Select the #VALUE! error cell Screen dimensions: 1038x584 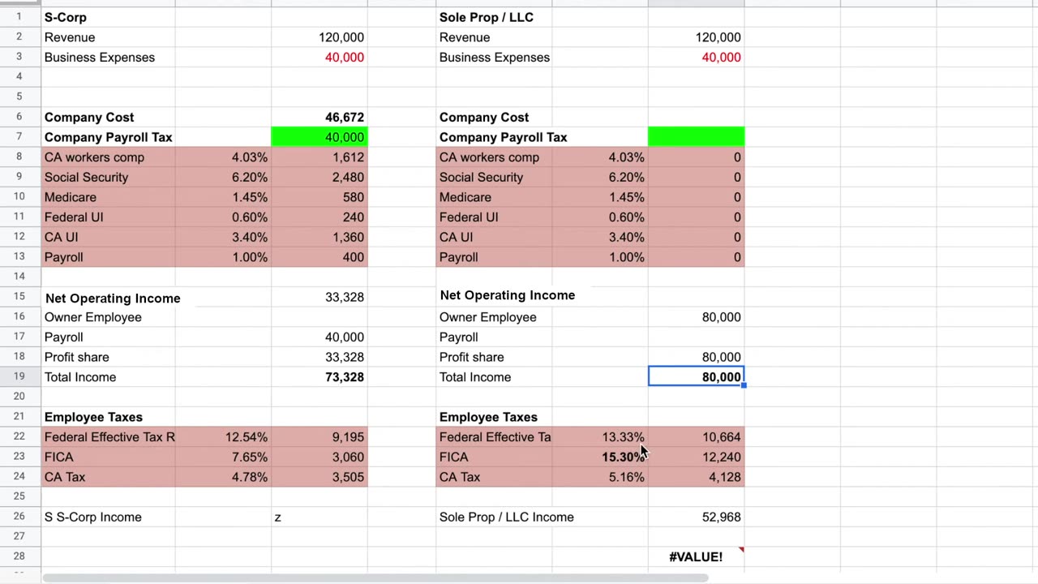[696, 557]
